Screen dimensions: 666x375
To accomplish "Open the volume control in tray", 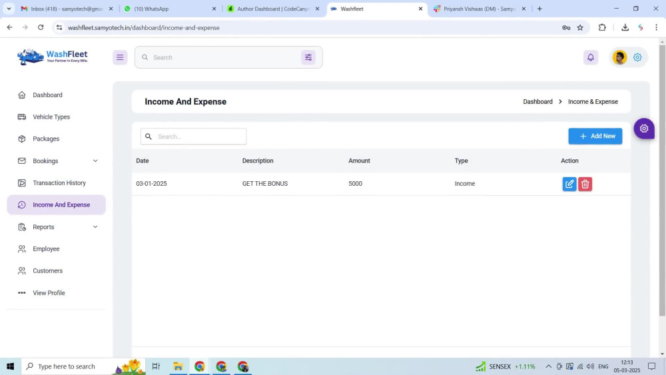I will (x=590, y=366).
